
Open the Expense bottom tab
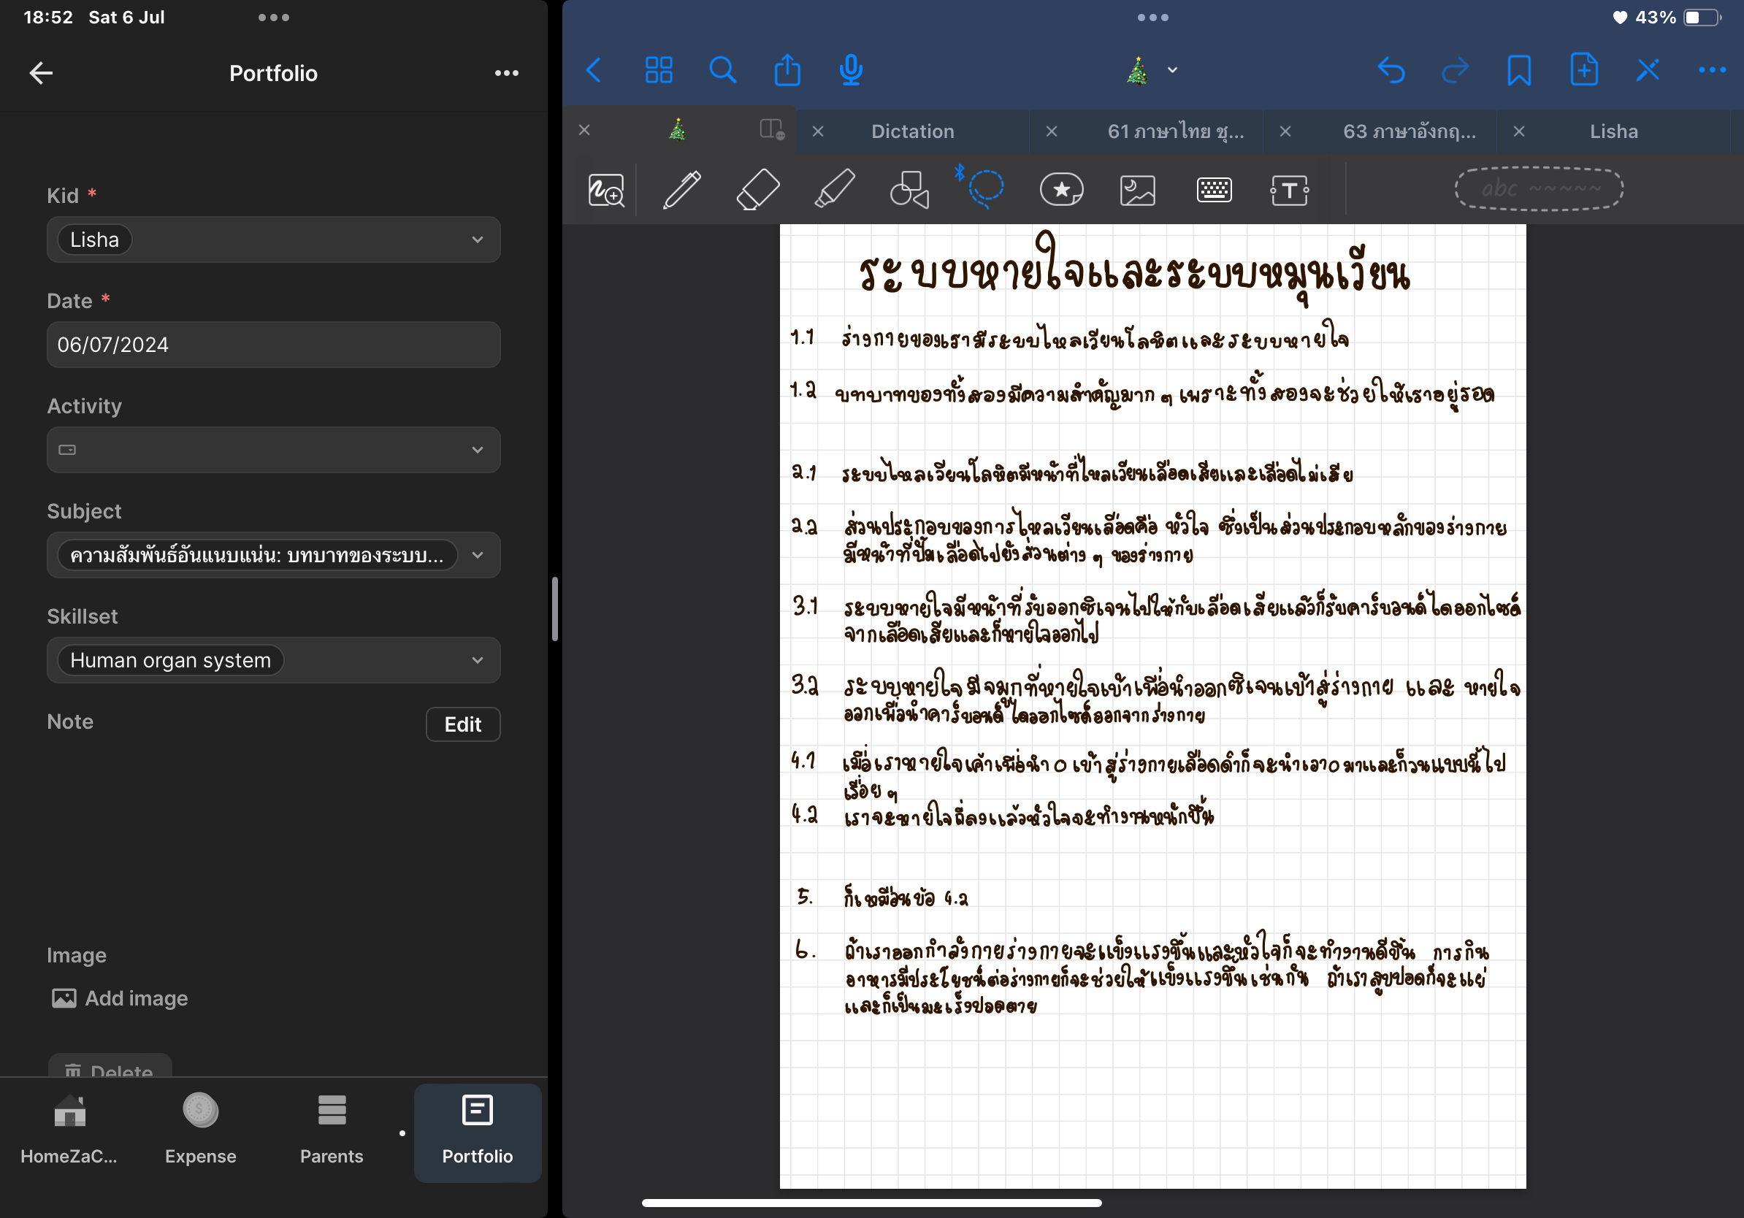pos(201,1130)
